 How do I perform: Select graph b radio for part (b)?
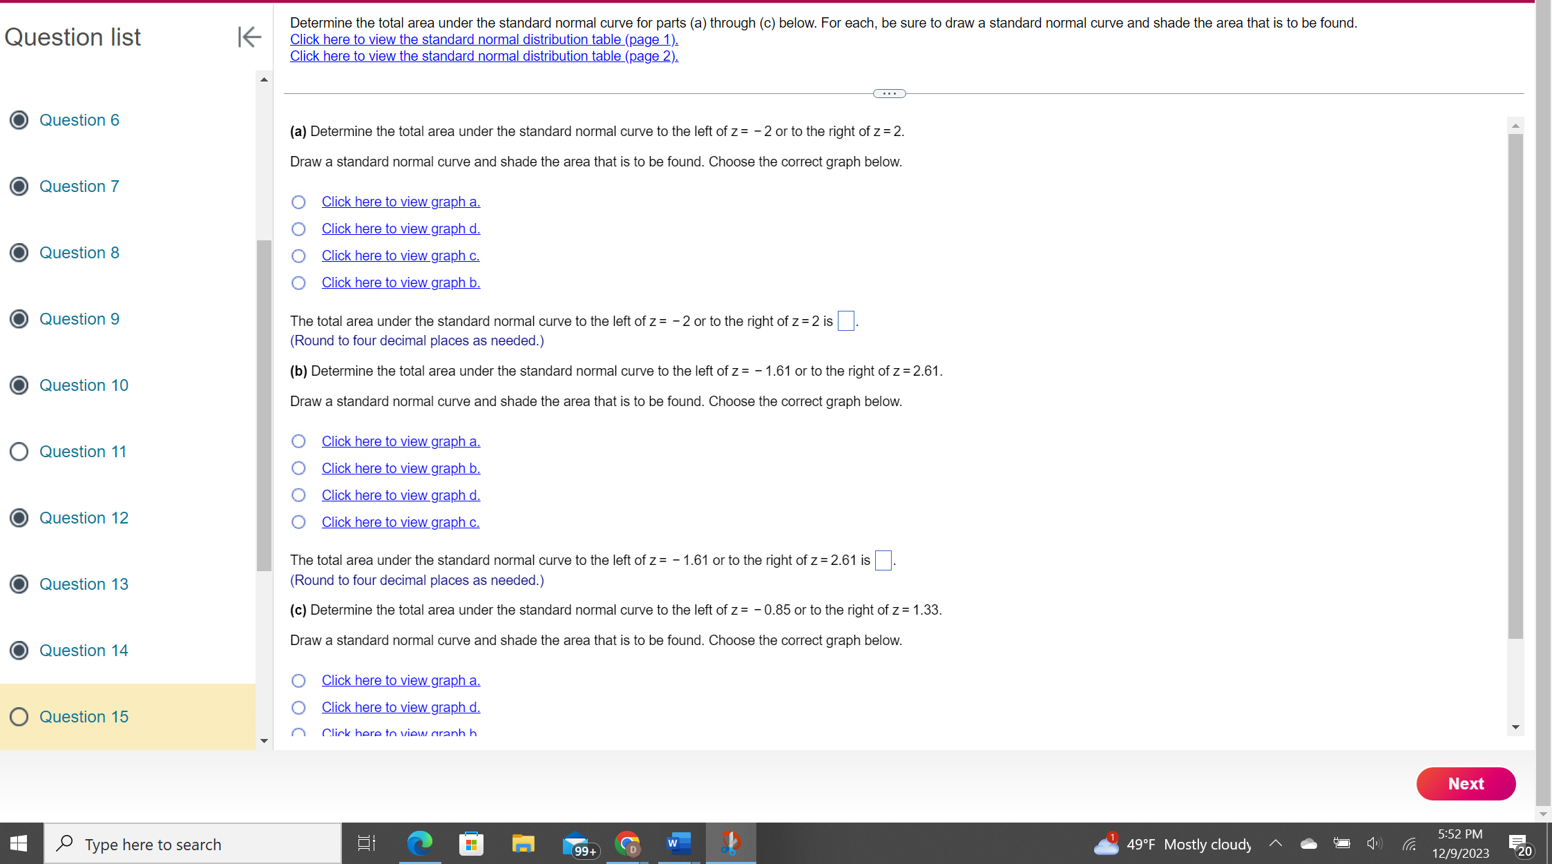[298, 468]
